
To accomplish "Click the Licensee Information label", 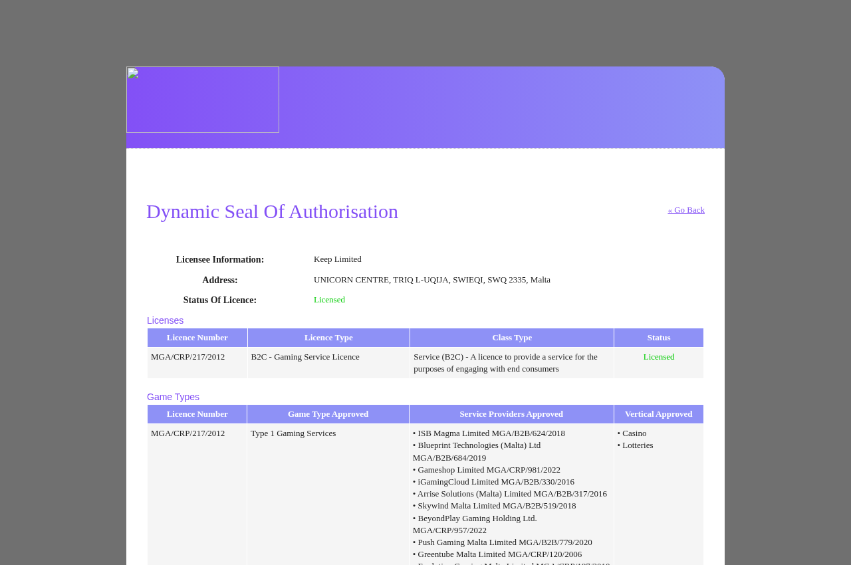I will (220, 260).
